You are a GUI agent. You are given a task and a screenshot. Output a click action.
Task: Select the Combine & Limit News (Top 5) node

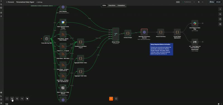(x=81, y=42)
